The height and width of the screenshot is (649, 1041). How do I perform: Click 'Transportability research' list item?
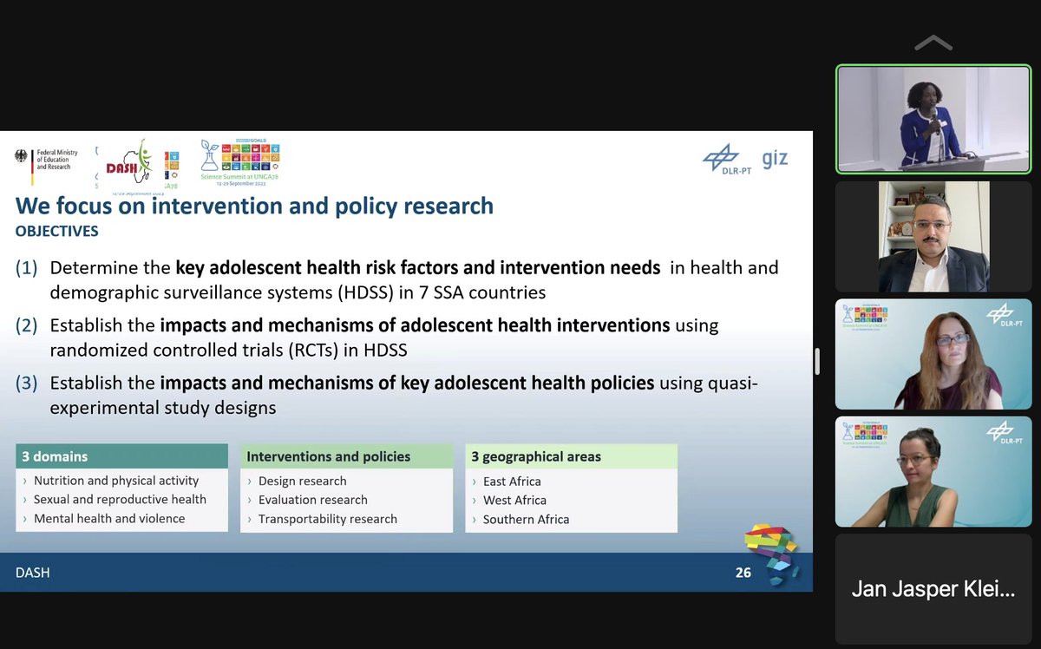click(328, 519)
